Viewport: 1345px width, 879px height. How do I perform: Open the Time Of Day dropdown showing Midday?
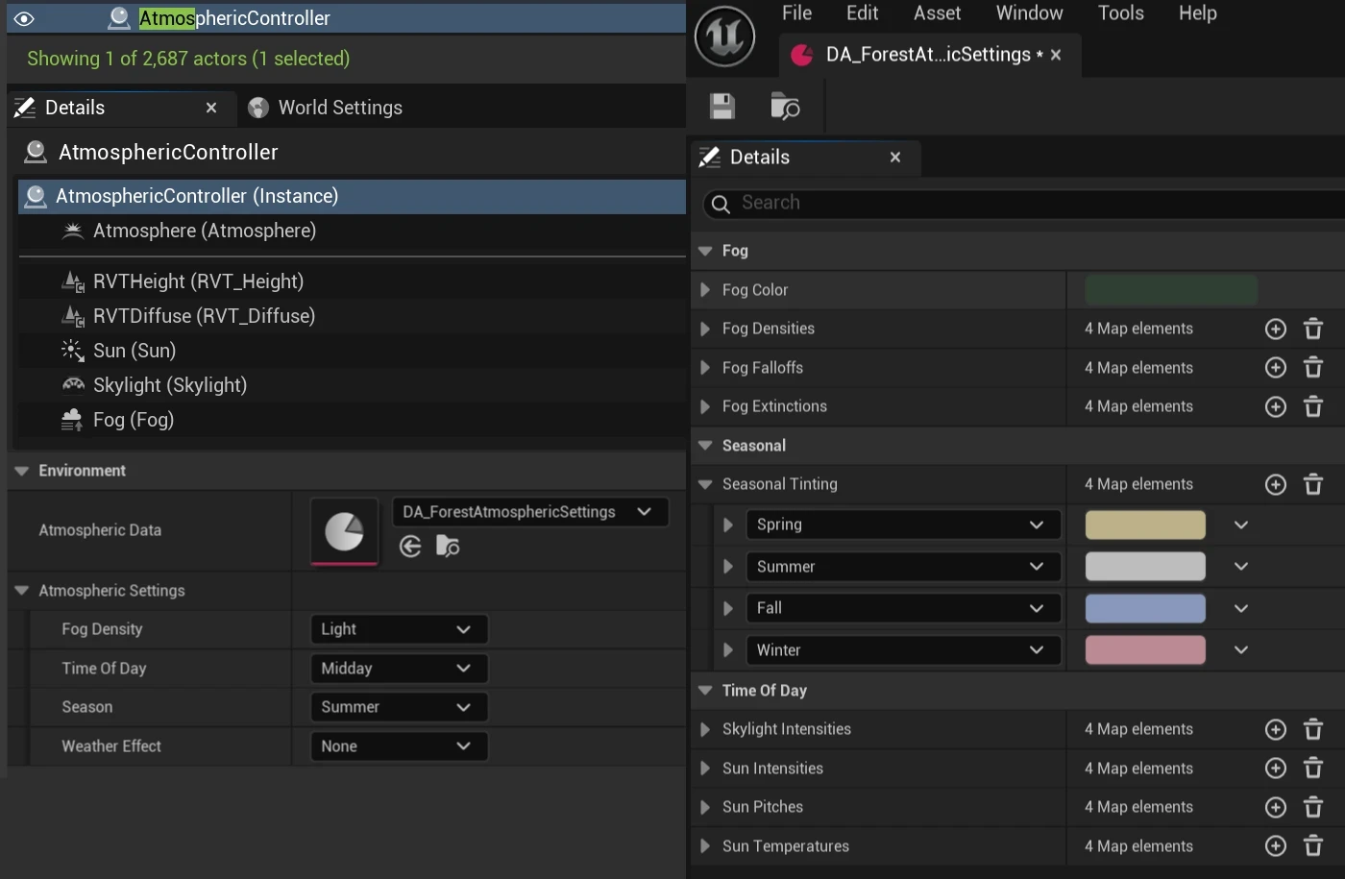click(x=398, y=668)
